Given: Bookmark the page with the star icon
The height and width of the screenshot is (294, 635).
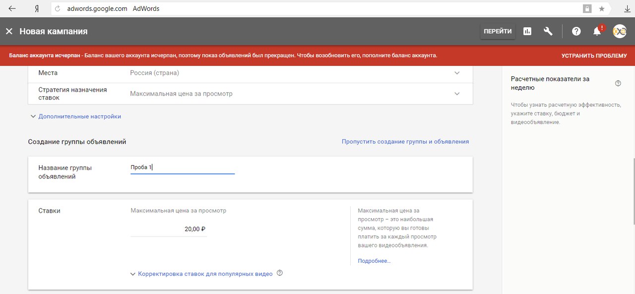Looking at the screenshot, I should pyautogui.click(x=602, y=8).
